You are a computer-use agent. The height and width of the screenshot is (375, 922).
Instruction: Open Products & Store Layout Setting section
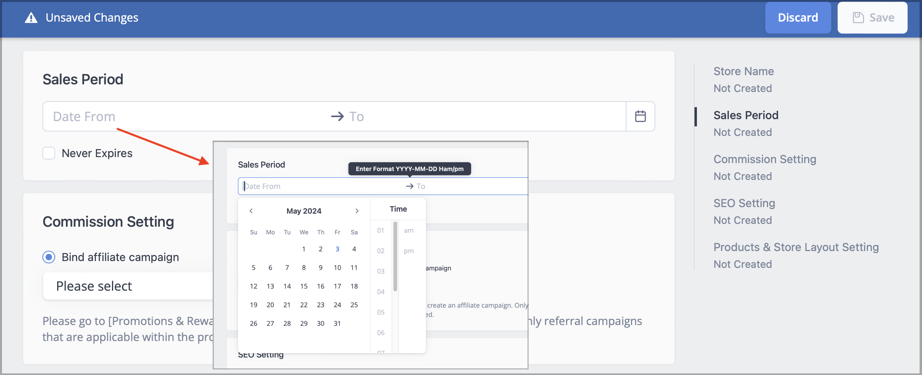coord(796,247)
